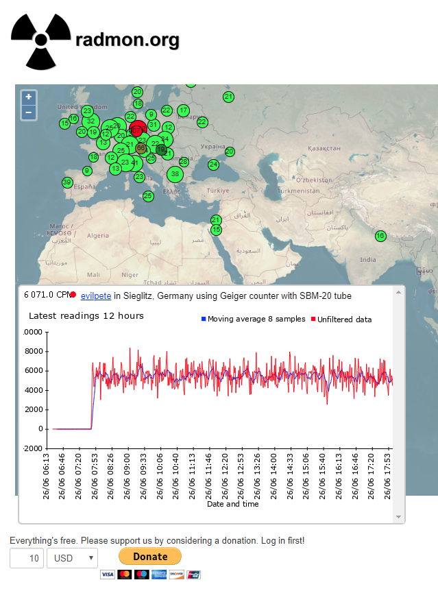
Task: Open marker 23 on United Kingdom label
Action: click(x=87, y=111)
